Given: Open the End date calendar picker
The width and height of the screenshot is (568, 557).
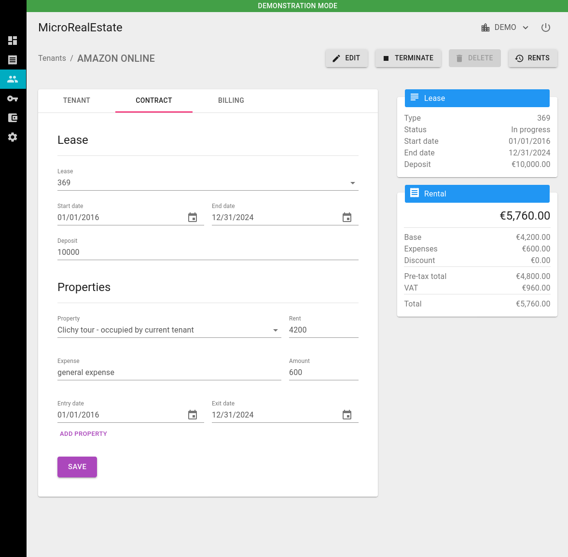Looking at the screenshot, I should click(x=347, y=217).
